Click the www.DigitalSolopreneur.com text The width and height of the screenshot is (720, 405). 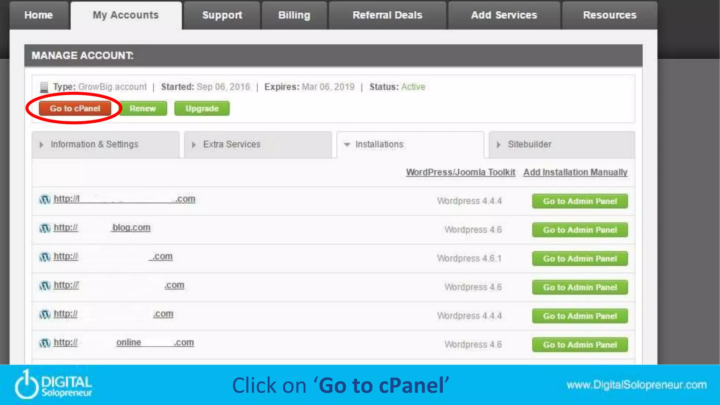click(637, 385)
